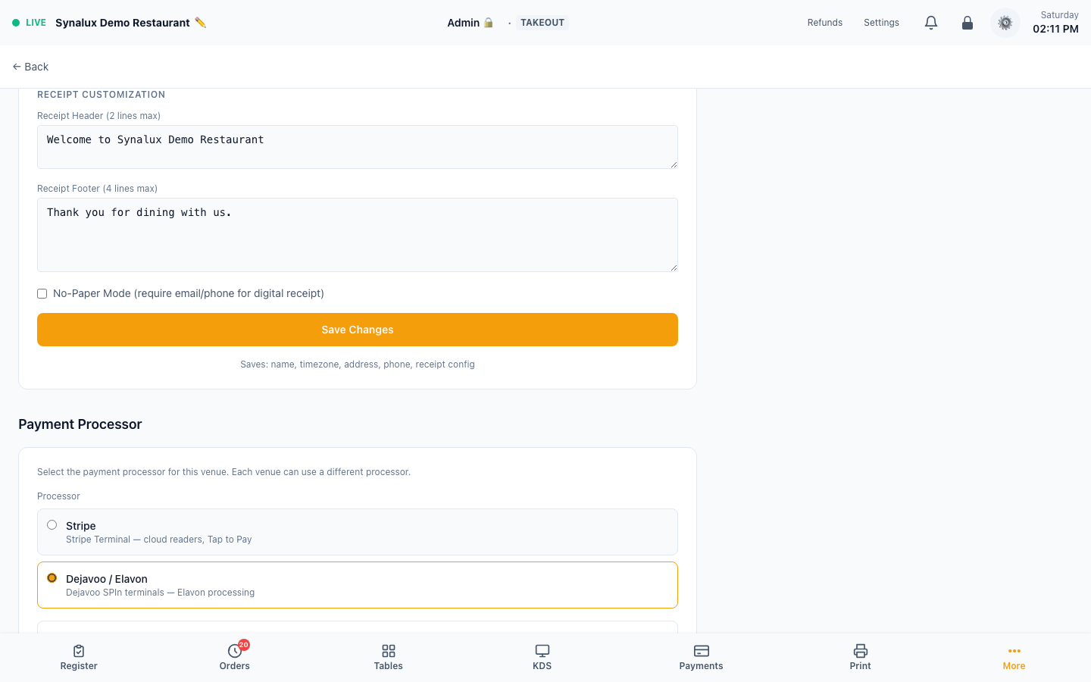
Task: Open the KDS monitor icon
Action: pos(542,651)
